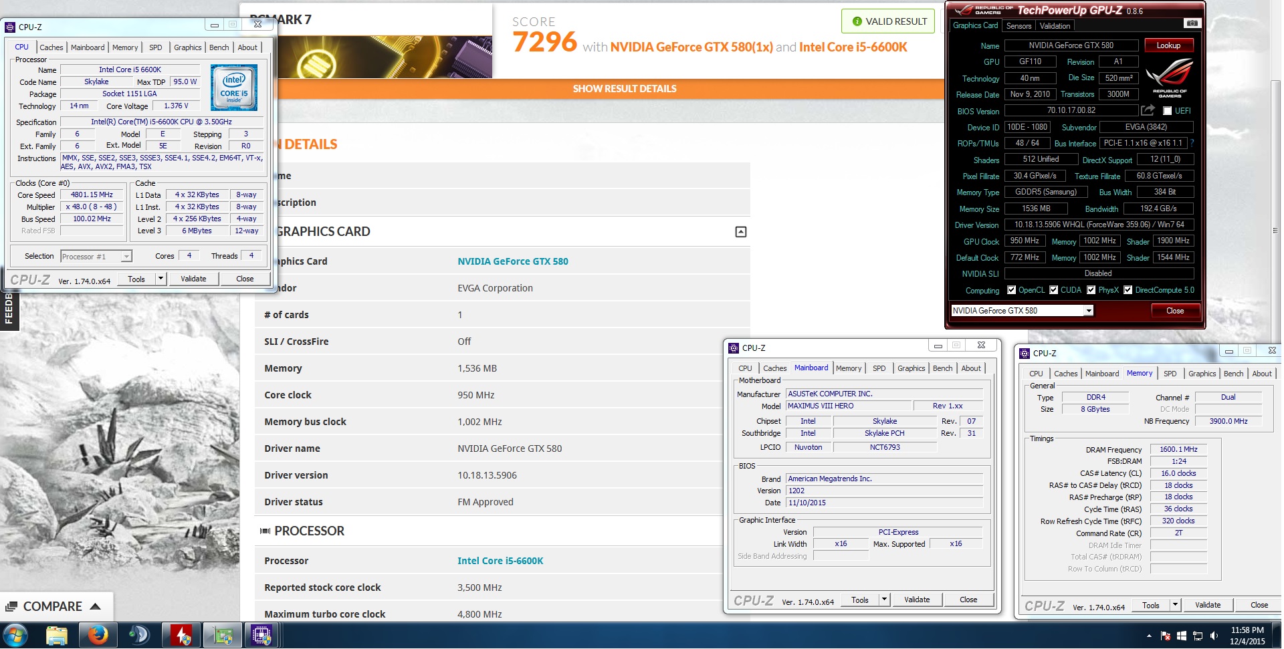Show hidden system tray icons arrow
Viewport: 1284px width, 649px height.
(x=1149, y=636)
